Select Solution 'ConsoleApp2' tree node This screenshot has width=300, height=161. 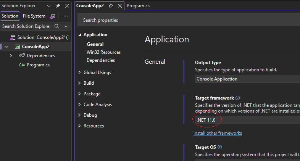(x=44, y=37)
